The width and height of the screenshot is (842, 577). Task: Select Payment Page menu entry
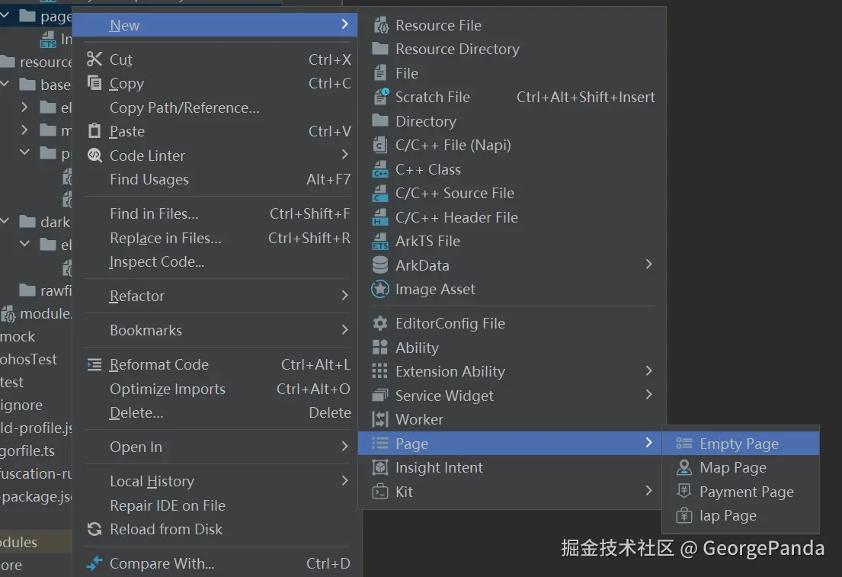746,492
